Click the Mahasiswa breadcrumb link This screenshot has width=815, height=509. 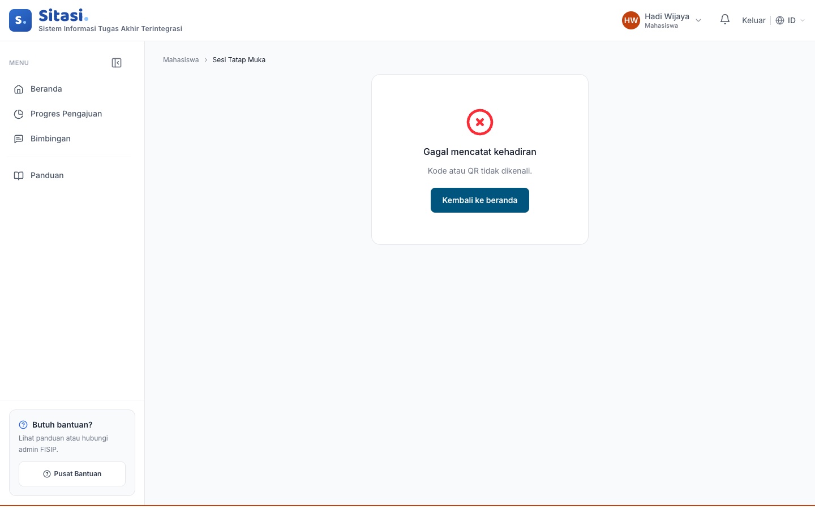tap(181, 60)
